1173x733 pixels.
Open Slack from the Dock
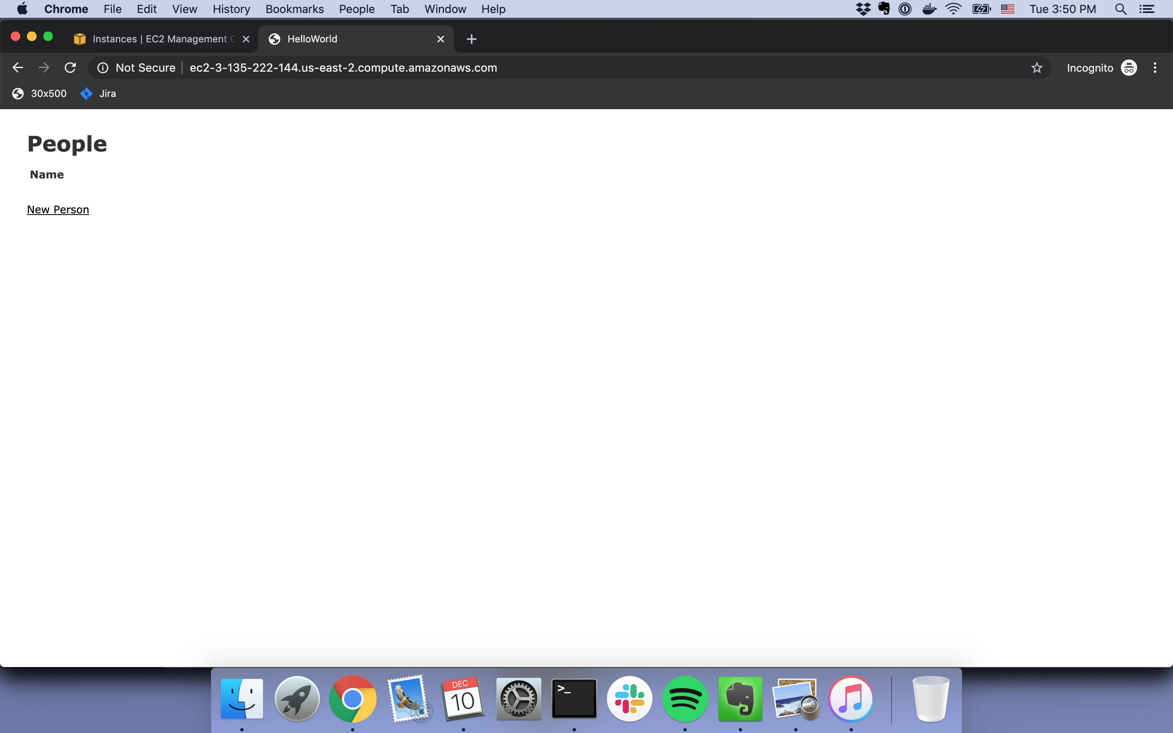tap(630, 698)
